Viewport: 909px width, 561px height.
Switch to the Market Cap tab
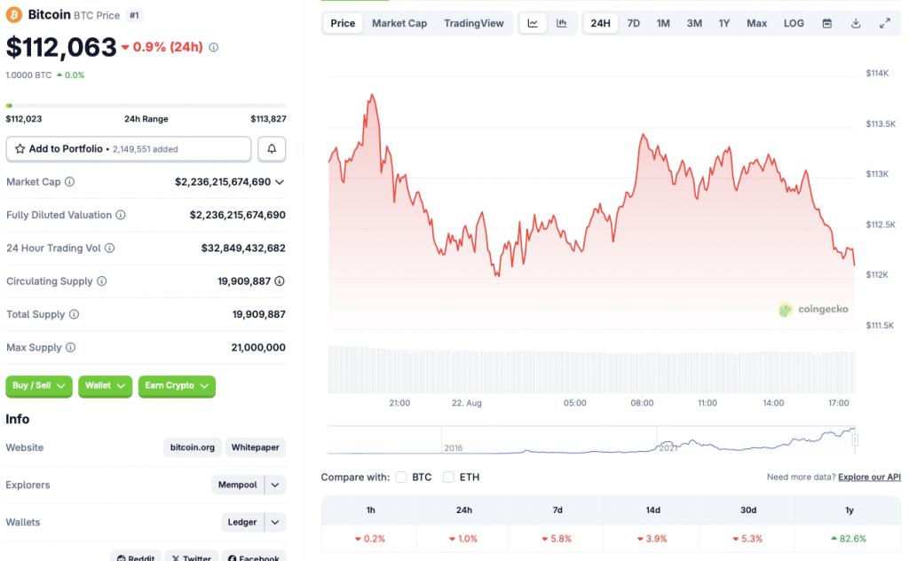399,23
